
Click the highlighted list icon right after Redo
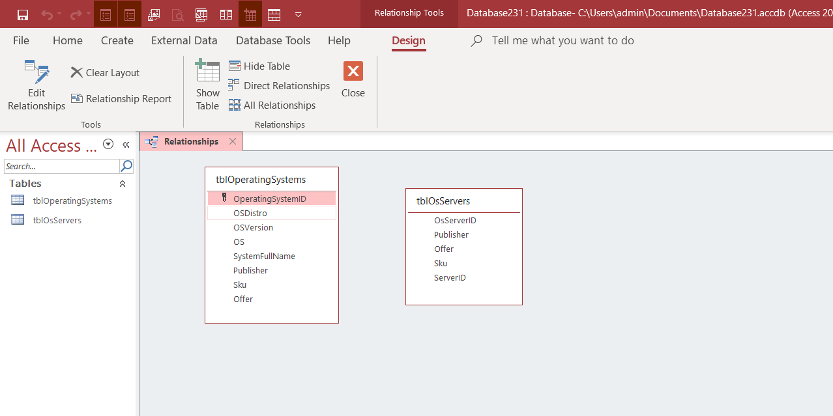coord(106,14)
